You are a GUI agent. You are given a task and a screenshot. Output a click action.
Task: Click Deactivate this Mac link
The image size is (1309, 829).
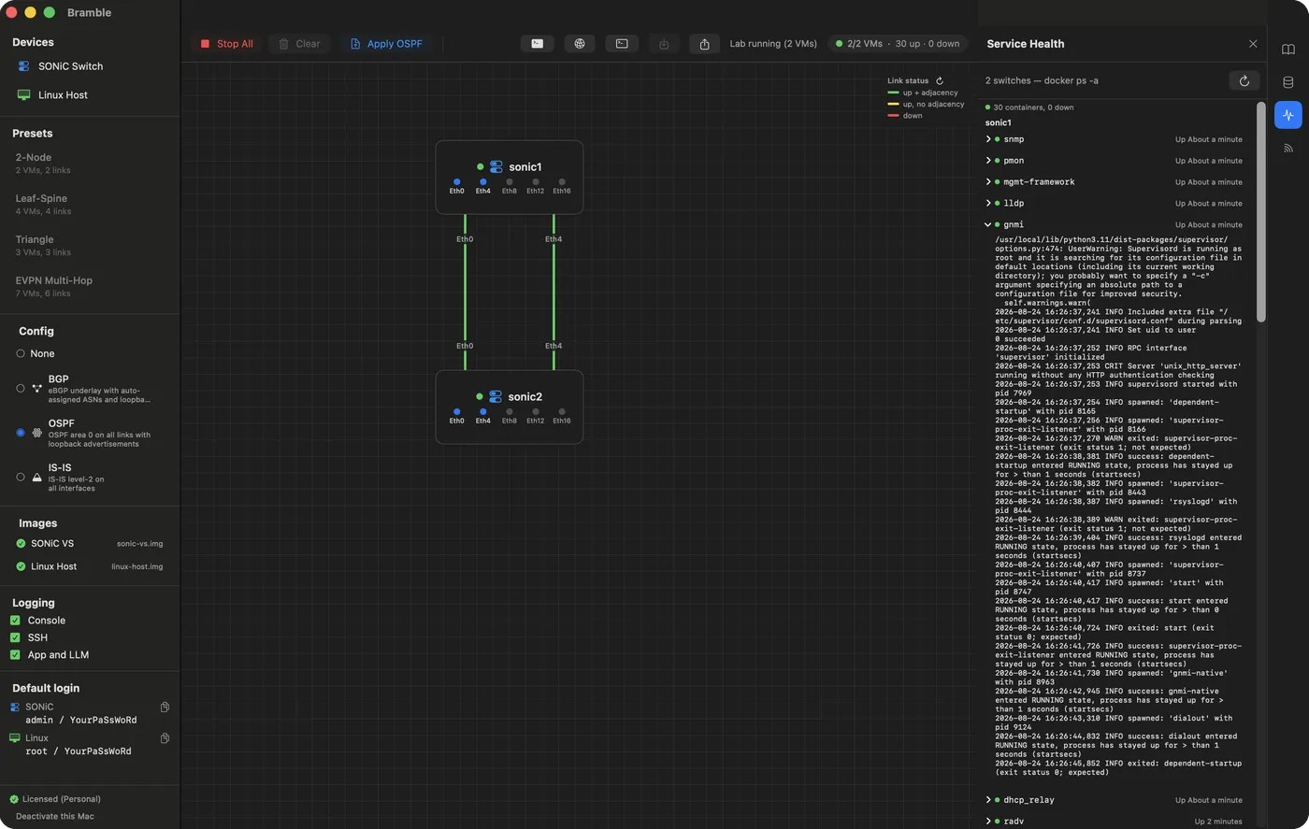tap(54, 816)
